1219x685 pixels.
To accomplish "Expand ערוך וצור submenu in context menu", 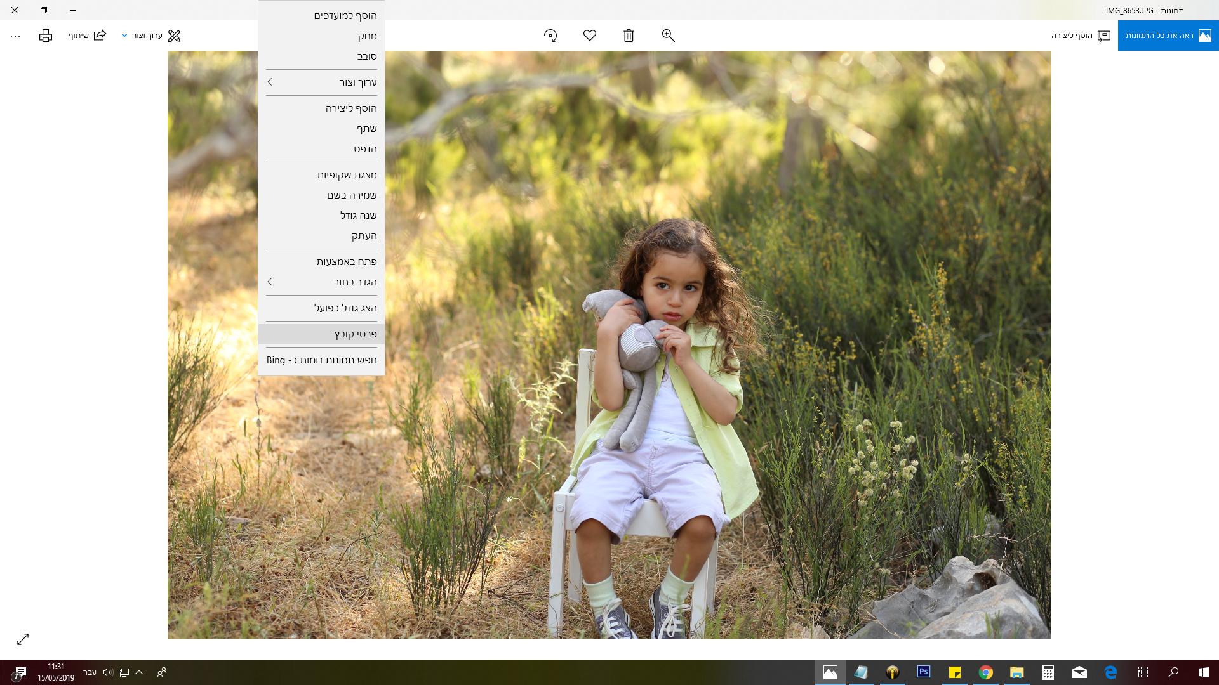I will coord(321,82).
